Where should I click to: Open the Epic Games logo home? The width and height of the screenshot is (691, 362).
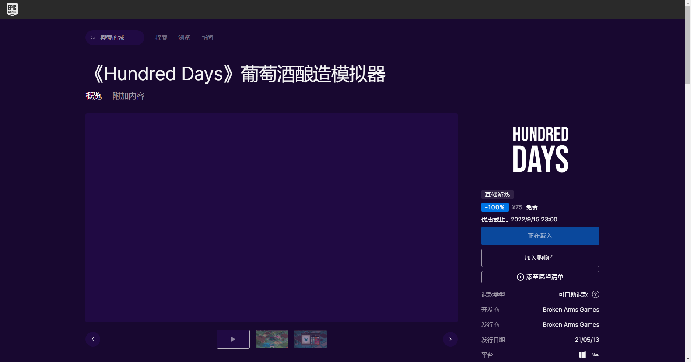pos(12,10)
